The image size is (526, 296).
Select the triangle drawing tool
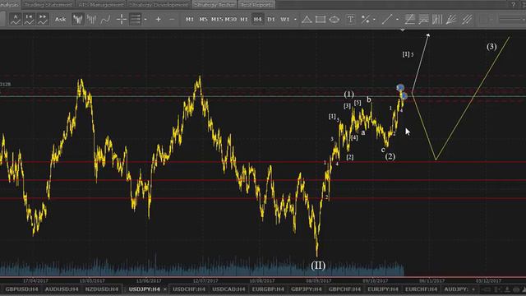click(x=307, y=20)
